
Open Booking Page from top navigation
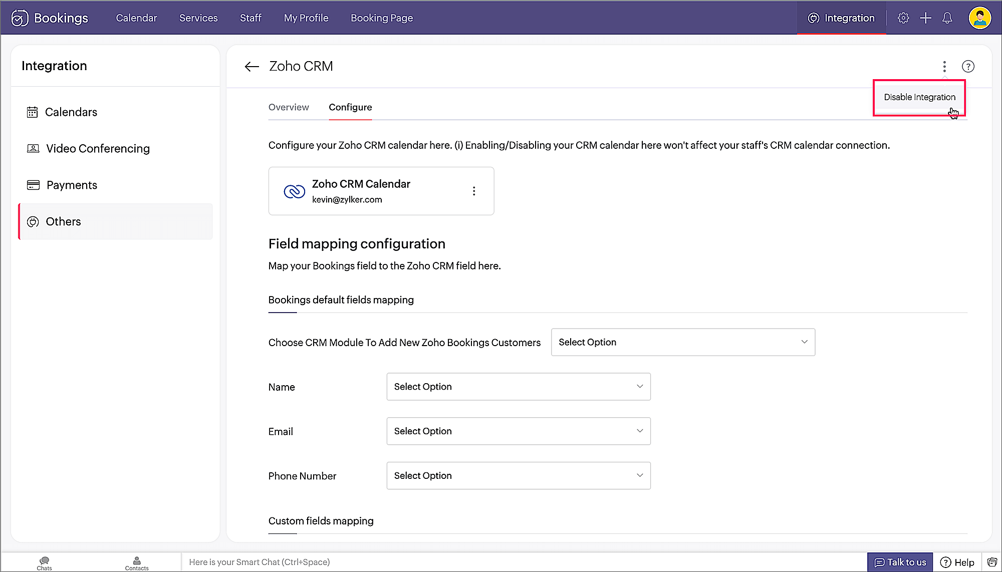point(382,18)
